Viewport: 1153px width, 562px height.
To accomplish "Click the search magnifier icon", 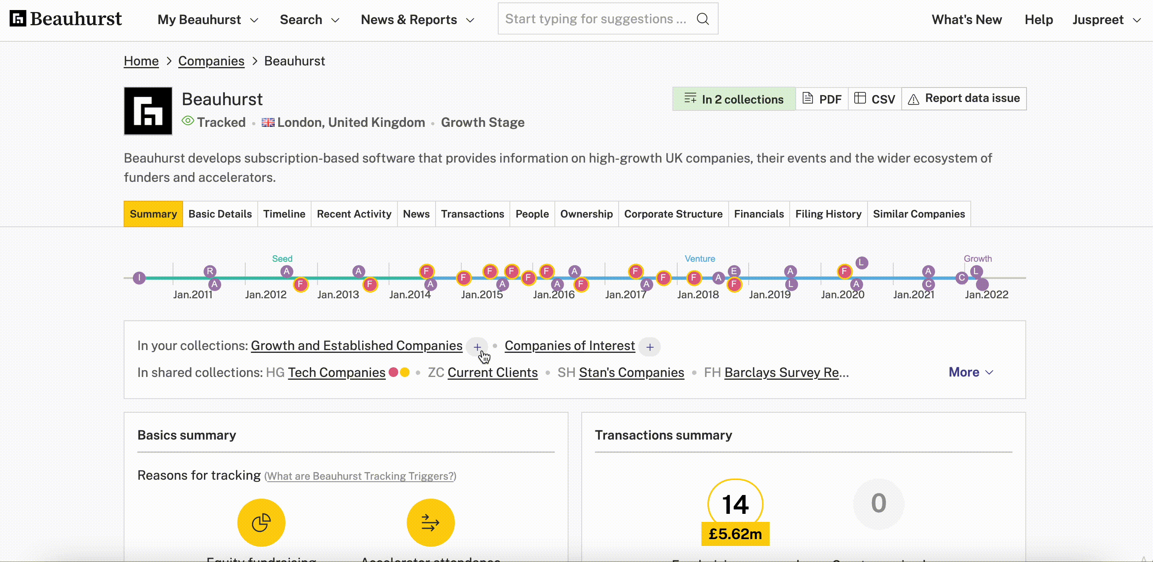I will [x=703, y=19].
